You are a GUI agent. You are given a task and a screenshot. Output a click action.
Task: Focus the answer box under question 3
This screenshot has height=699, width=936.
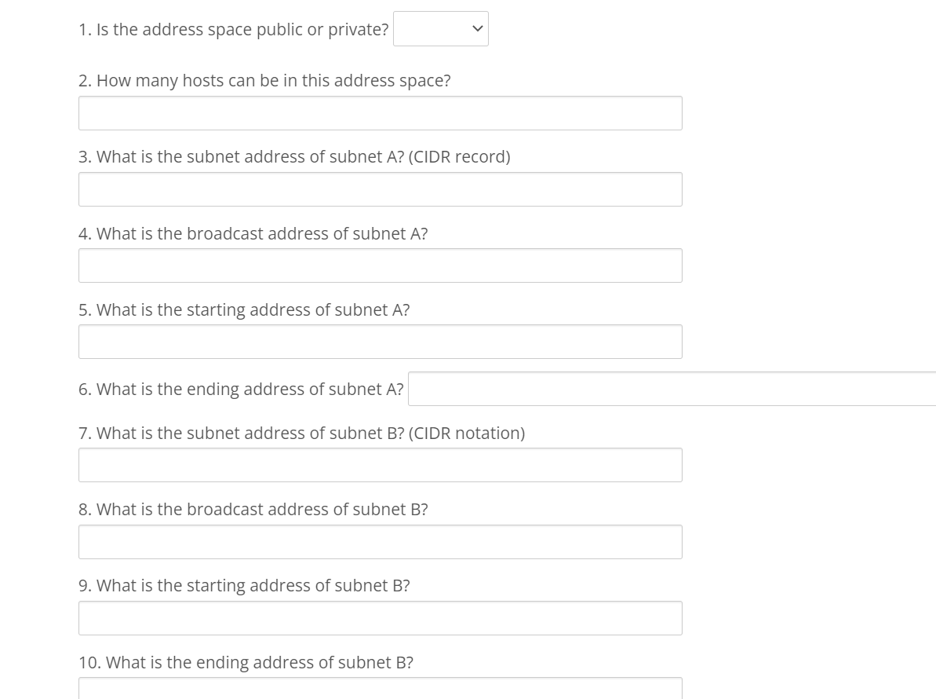tap(380, 189)
